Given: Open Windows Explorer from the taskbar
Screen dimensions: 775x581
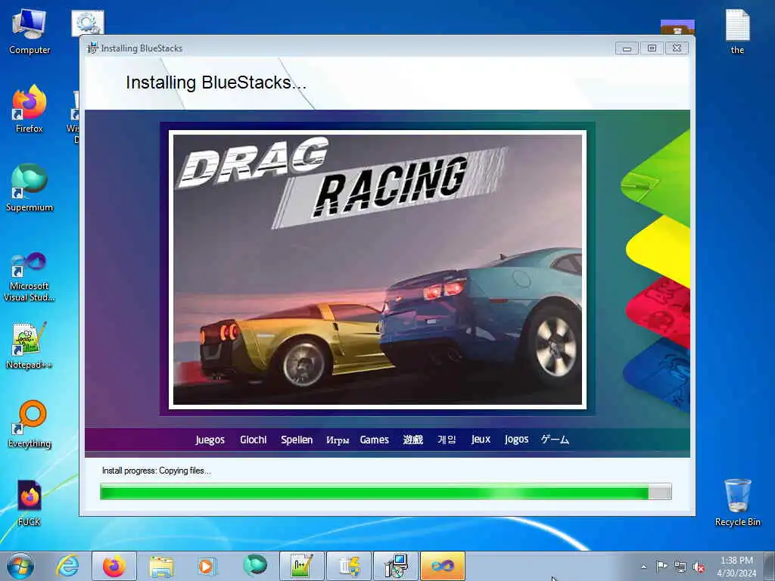Looking at the screenshot, I should pos(161,566).
